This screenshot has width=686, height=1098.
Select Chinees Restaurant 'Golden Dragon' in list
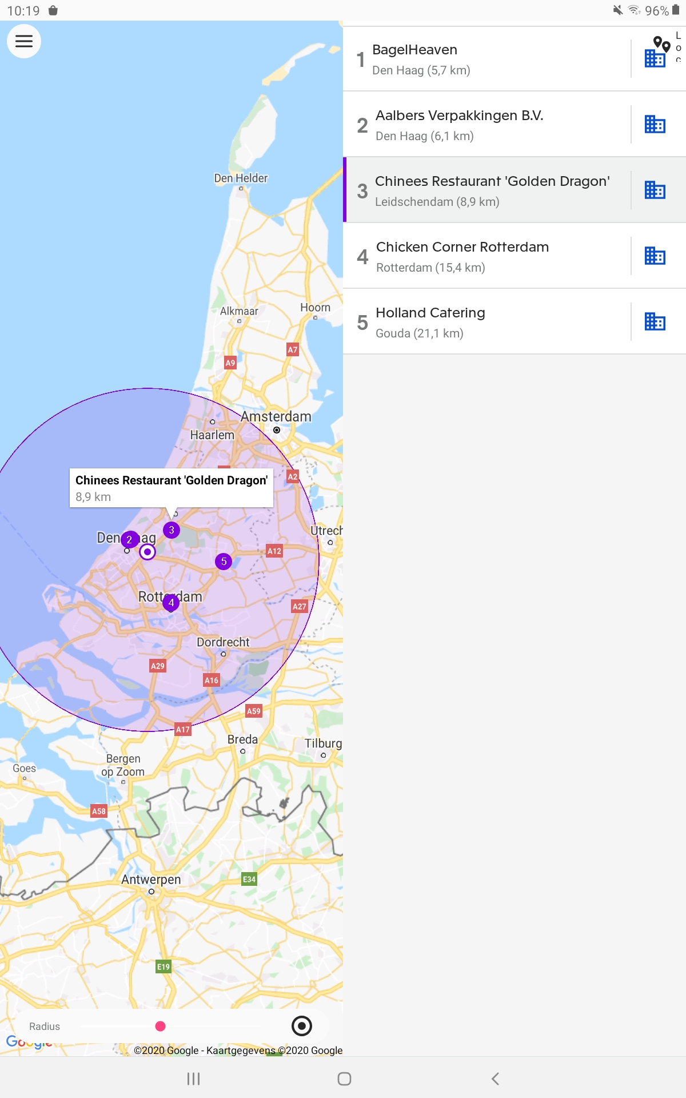(x=514, y=190)
